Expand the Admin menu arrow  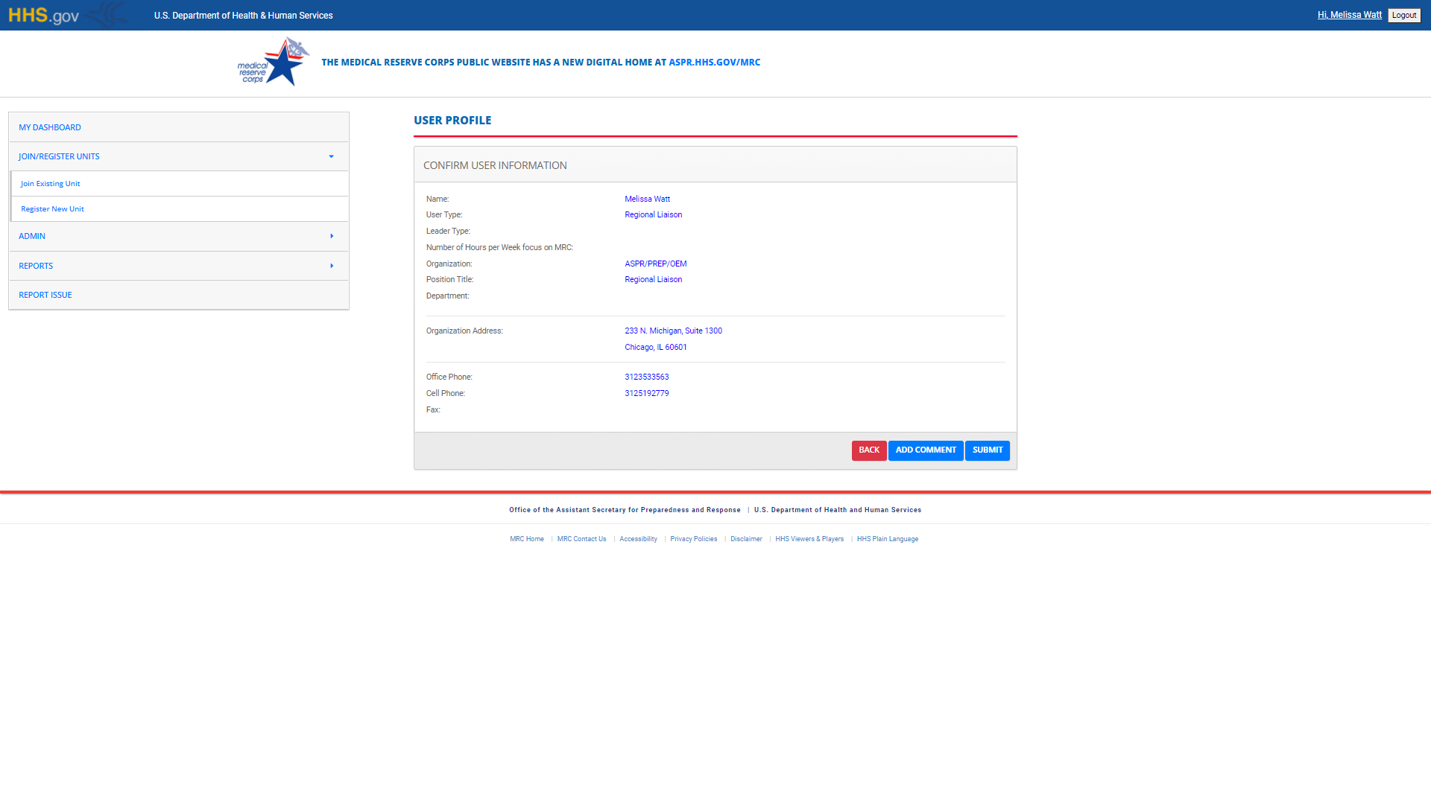click(332, 236)
